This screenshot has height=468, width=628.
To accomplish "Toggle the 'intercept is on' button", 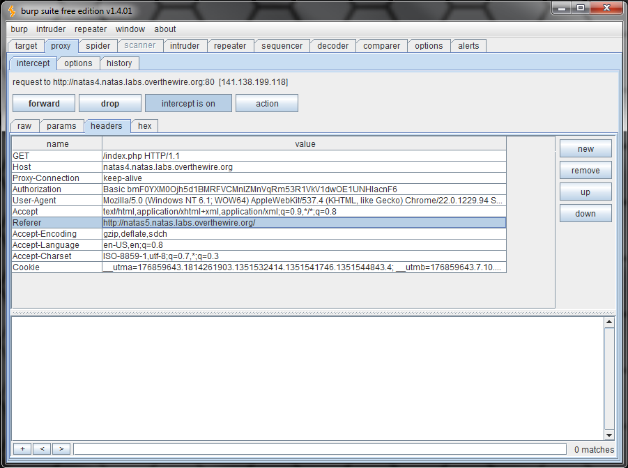I will pyautogui.click(x=188, y=103).
